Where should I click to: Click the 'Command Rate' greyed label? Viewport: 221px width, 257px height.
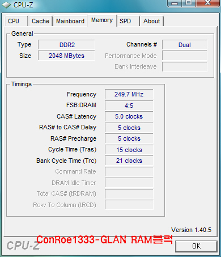(x=75, y=171)
